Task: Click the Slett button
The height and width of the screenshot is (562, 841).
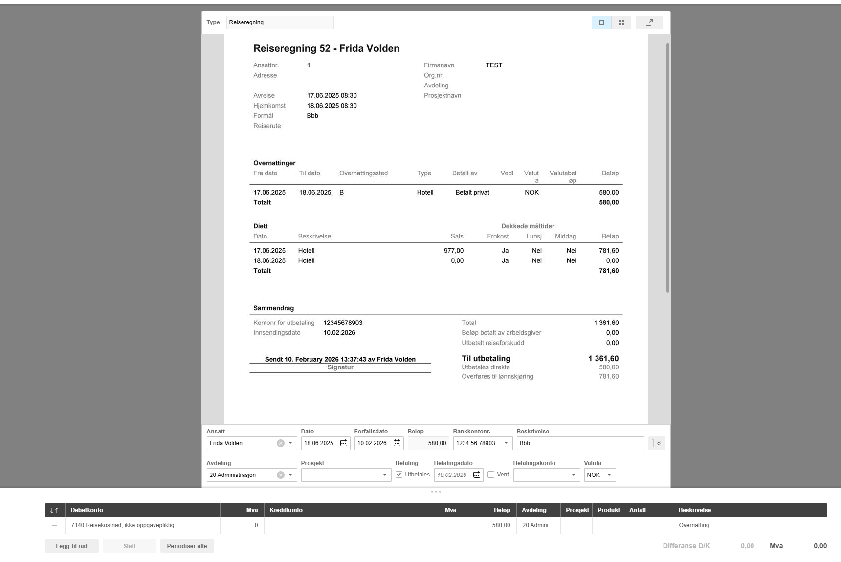Action: pos(130,546)
